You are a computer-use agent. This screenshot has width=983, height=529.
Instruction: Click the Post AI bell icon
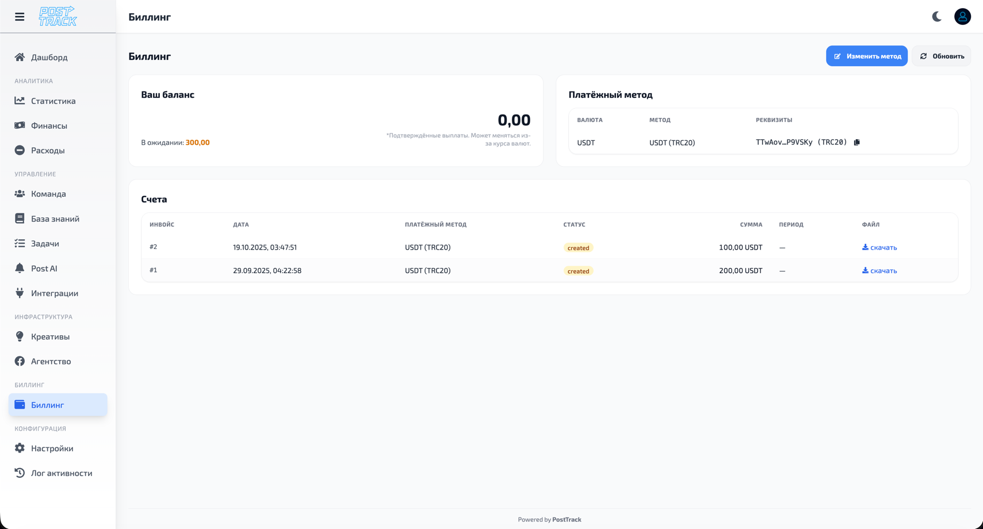[x=19, y=268]
